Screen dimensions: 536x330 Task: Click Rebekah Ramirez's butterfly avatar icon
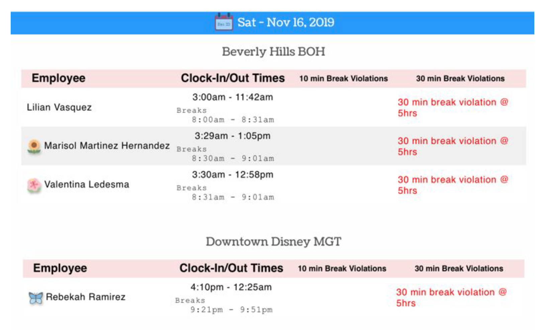coord(35,298)
